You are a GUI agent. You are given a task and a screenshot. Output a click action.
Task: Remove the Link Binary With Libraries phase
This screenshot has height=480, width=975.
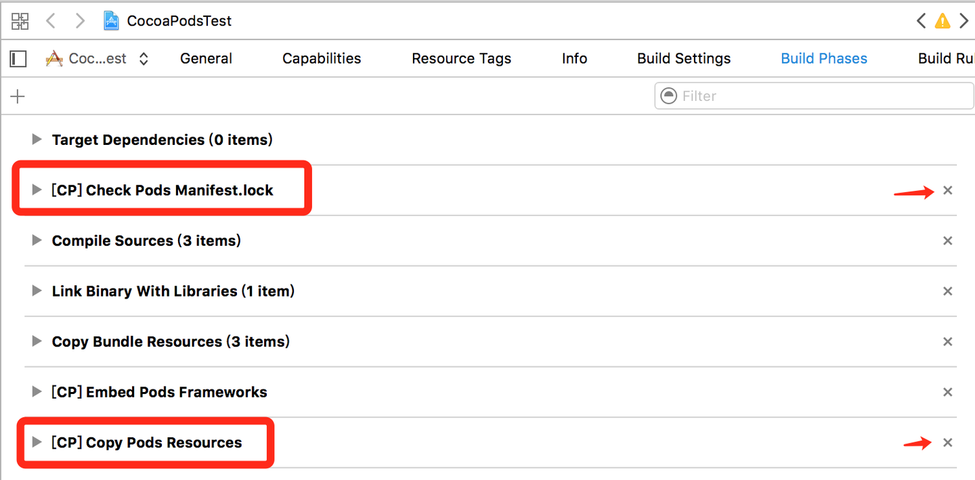pyautogui.click(x=948, y=291)
